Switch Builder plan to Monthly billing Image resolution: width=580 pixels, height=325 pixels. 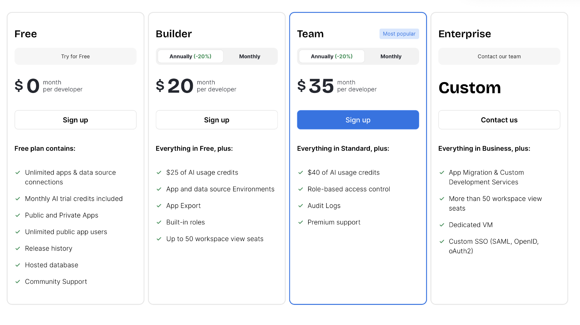pyautogui.click(x=250, y=56)
